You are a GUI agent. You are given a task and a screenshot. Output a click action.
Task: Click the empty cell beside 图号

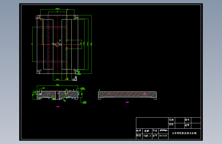coord(196,120)
